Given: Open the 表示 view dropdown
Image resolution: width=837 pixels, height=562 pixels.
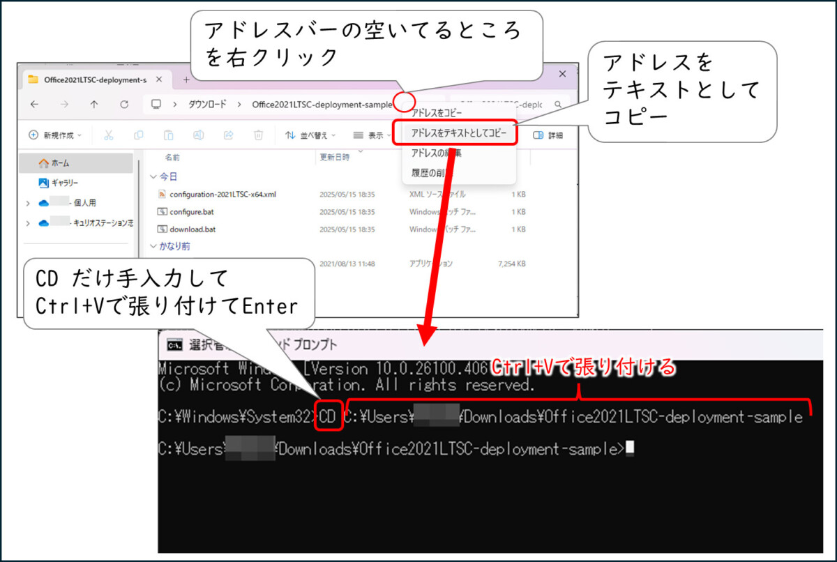Looking at the screenshot, I should 373,135.
